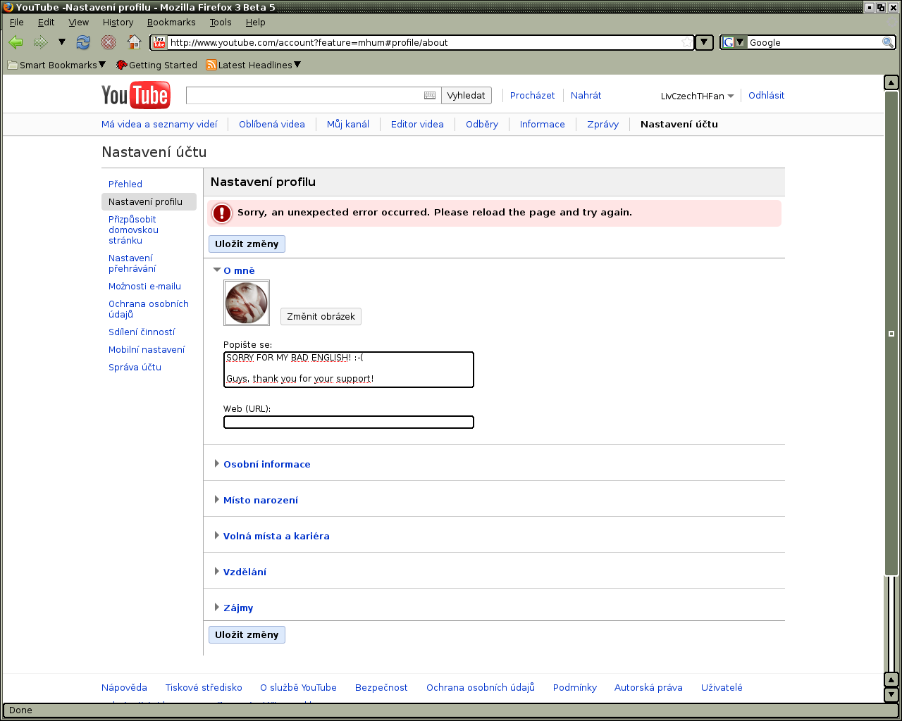Click the search magnifier icon
Viewport: 902px width, 721px height.
(888, 42)
